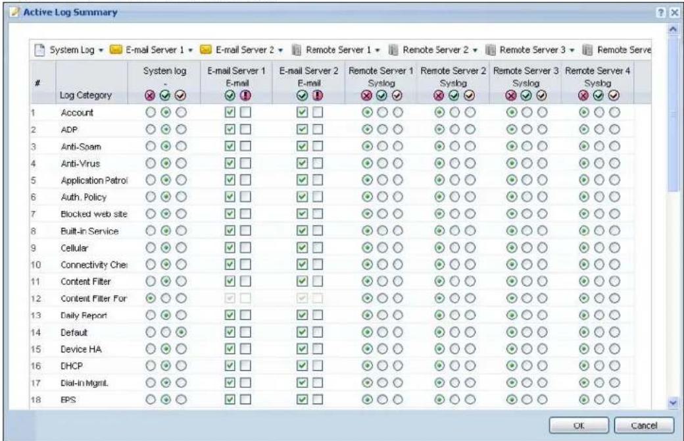Click the envelope icon beside E-mail Server 1 in toolbar
This screenshot has width=684, height=441.
(116, 50)
